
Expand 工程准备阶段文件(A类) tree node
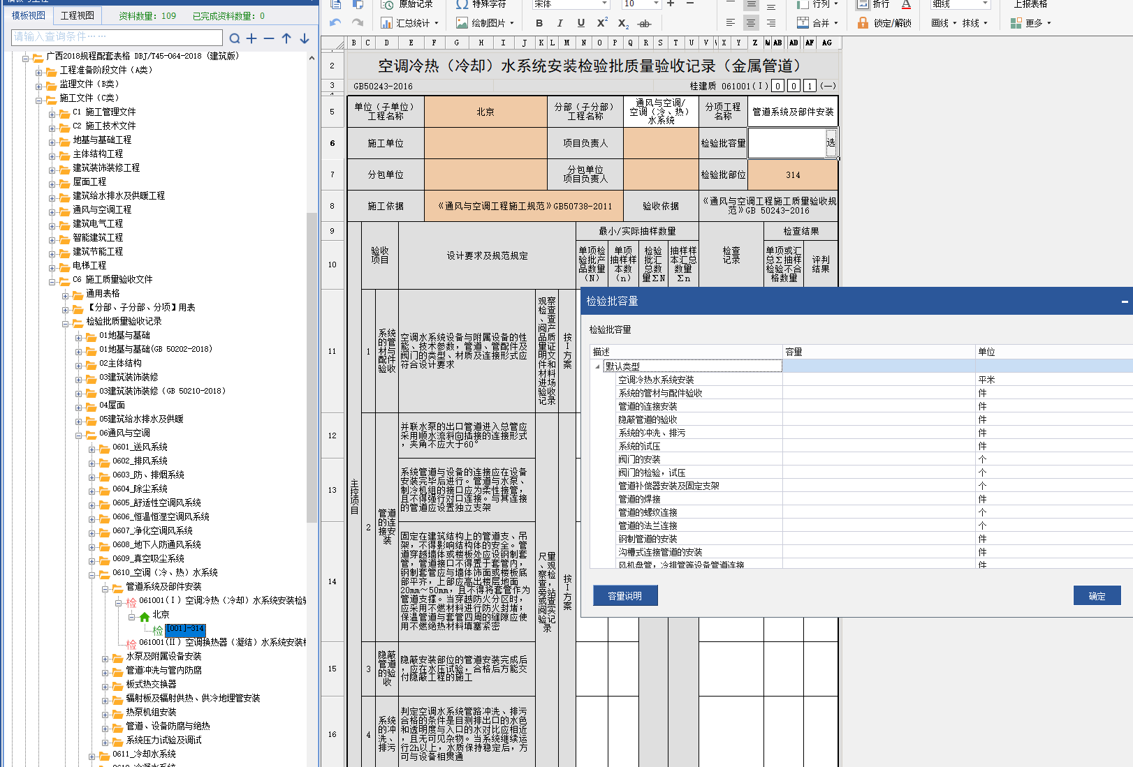pyautogui.click(x=39, y=73)
